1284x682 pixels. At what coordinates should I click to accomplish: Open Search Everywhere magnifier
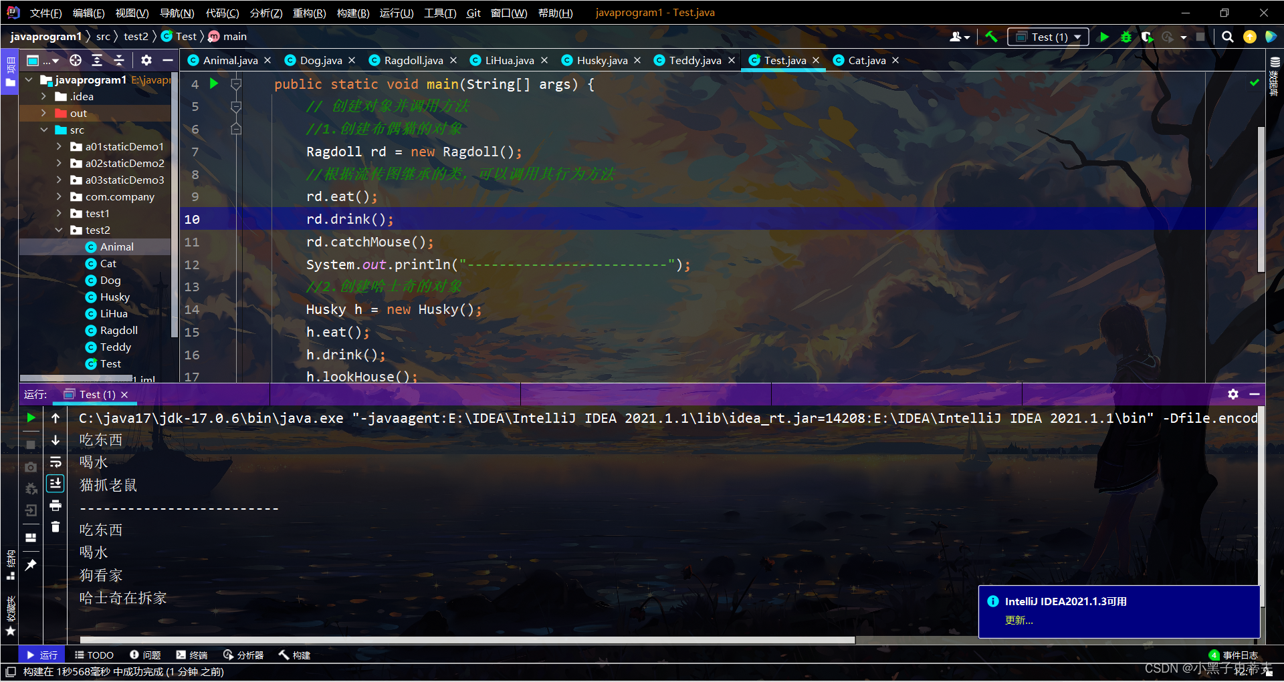pyautogui.click(x=1228, y=37)
